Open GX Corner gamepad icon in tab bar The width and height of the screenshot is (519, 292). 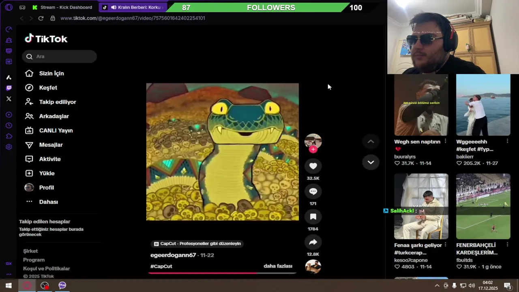[x=22, y=7]
